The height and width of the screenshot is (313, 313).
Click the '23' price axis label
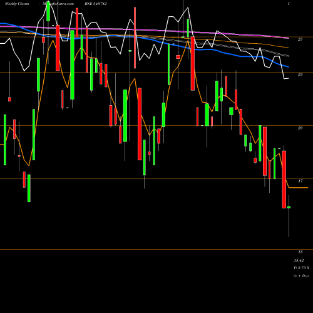point(300,74)
